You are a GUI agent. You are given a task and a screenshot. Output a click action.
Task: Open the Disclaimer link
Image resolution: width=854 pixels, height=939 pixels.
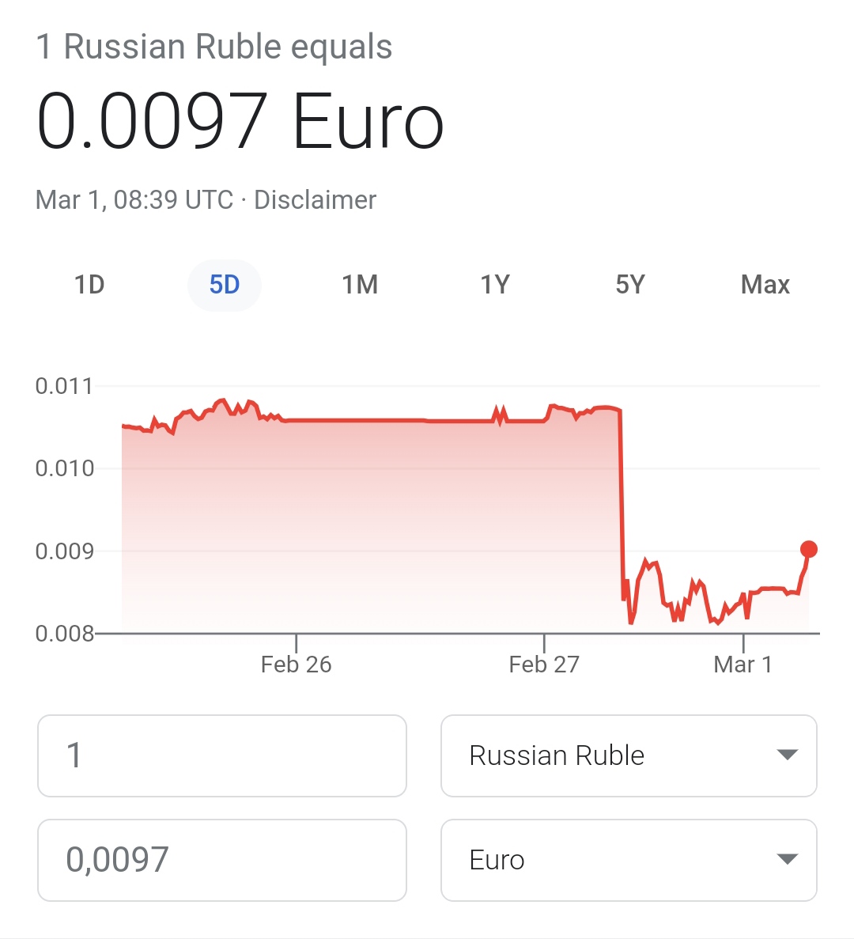[x=315, y=200]
